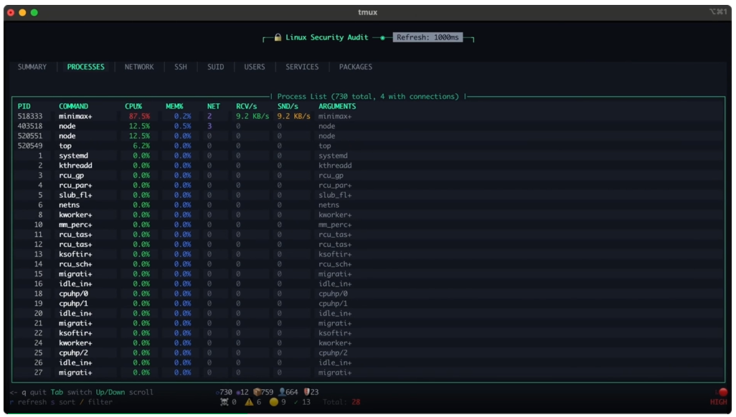736x417 pixels.
Task: Click the red close window button
Action: pyautogui.click(x=11, y=12)
